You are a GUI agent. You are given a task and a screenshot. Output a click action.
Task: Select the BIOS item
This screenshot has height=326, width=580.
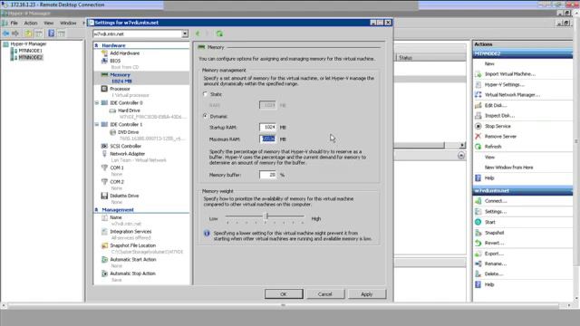115,61
